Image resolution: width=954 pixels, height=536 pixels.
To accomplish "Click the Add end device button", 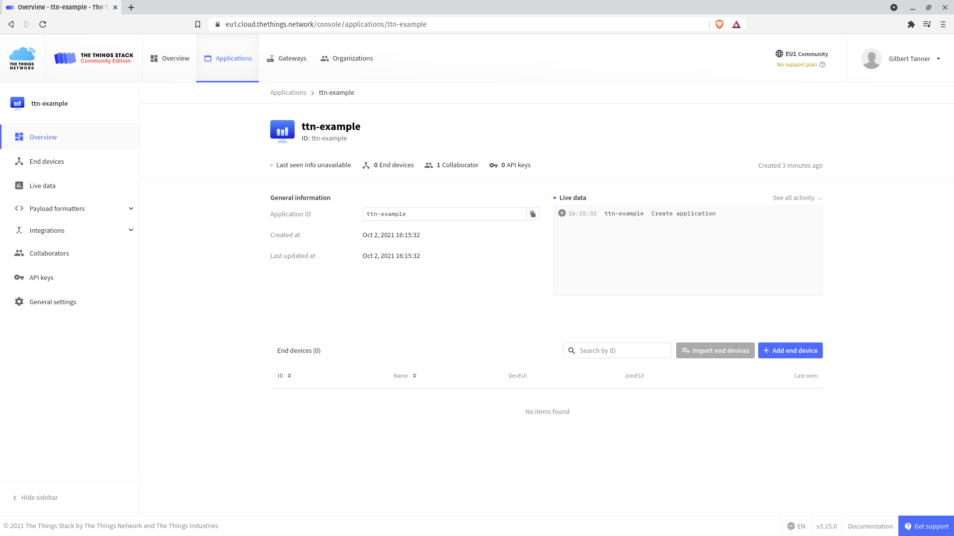I will (x=790, y=350).
